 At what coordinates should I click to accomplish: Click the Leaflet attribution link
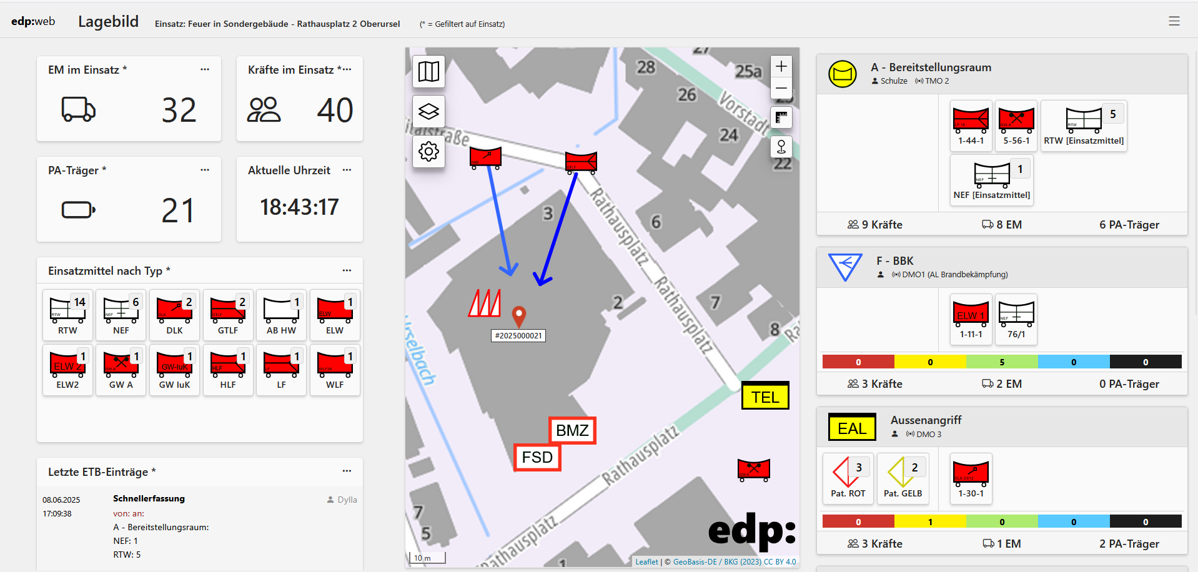tap(646, 562)
